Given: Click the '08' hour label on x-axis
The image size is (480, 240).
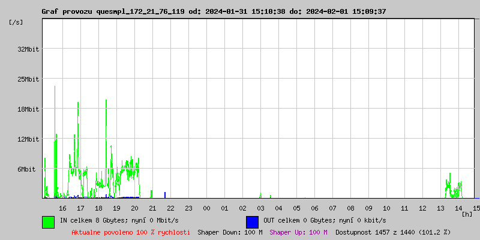Looking at the screenshot, I should pos(350,208).
